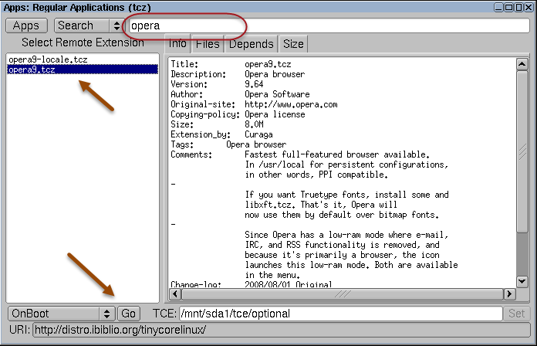
Task: Click the TCE directory path field
Action: click(x=339, y=313)
